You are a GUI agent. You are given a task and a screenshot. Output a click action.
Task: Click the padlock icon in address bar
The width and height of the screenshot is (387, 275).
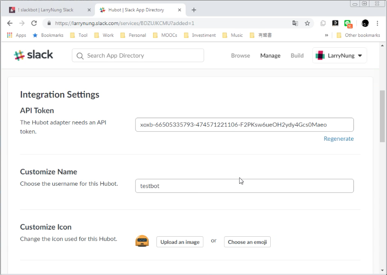pos(49,23)
